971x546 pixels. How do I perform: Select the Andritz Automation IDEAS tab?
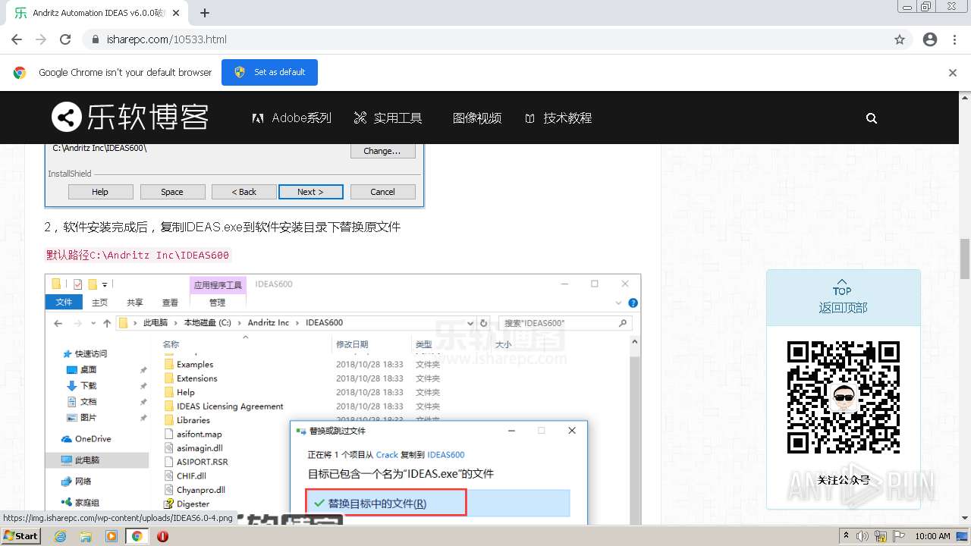point(98,13)
